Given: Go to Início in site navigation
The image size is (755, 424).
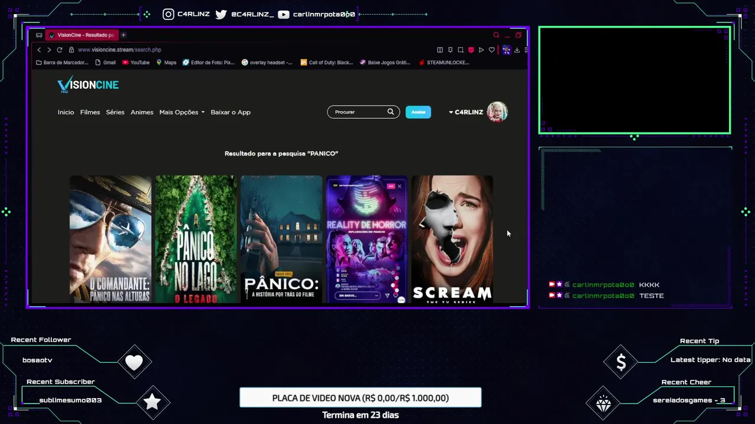Looking at the screenshot, I should click(66, 112).
